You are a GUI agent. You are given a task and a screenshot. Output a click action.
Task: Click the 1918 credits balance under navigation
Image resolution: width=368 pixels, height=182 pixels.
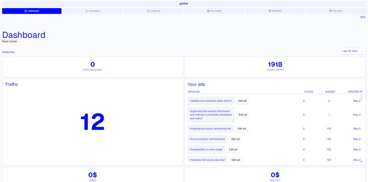pos(363,17)
